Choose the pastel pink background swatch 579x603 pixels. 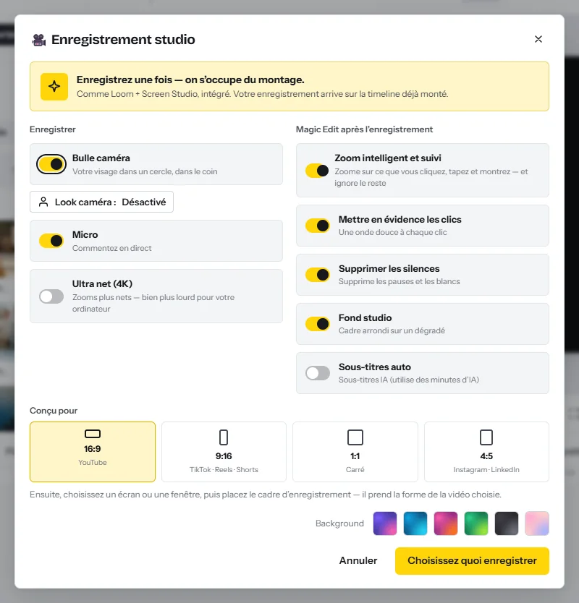coord(537,523)
